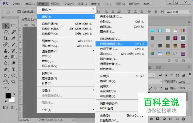193x123 pixels.
Task: Change the screen mode
Action: click(x=13, y=107)
